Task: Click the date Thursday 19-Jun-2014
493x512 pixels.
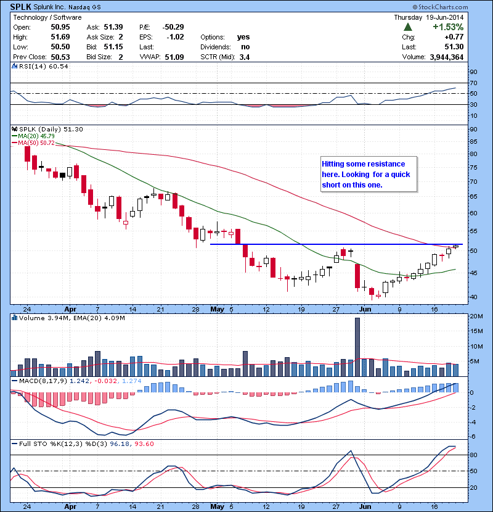Action: click(x=429, y=17)
